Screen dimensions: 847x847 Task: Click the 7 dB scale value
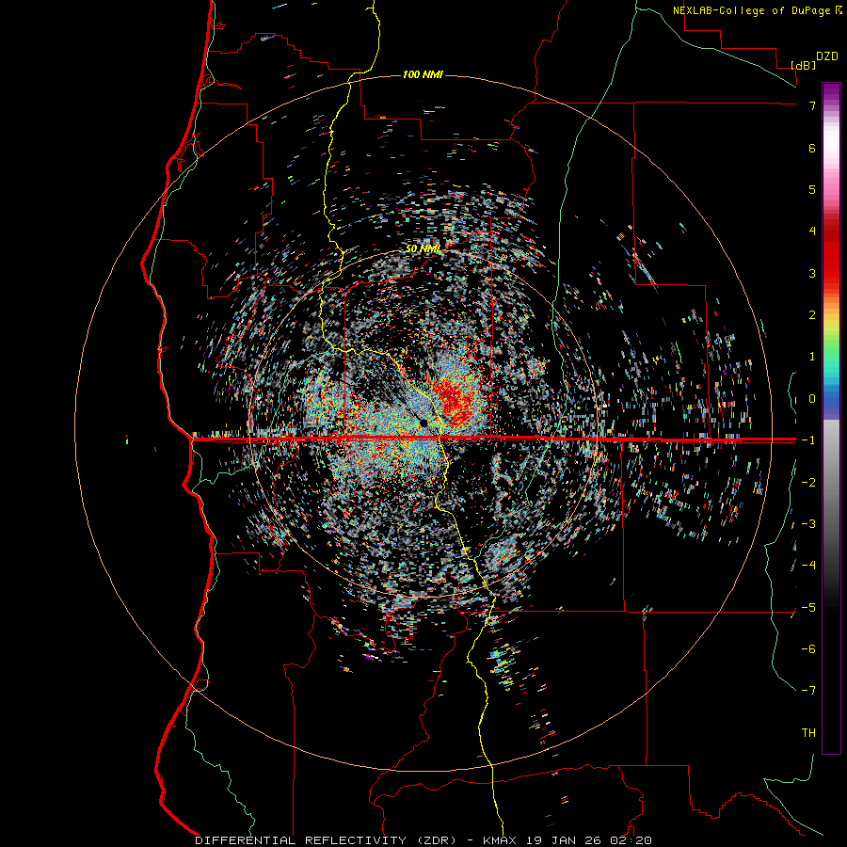812,105
